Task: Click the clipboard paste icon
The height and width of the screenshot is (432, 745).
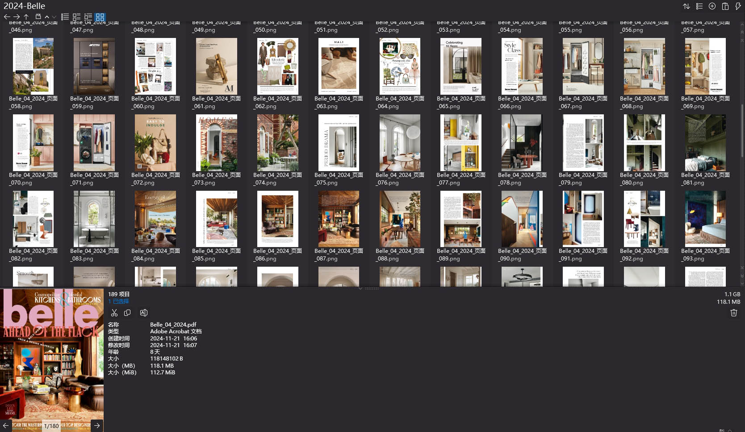Action: tap(725, 6)
